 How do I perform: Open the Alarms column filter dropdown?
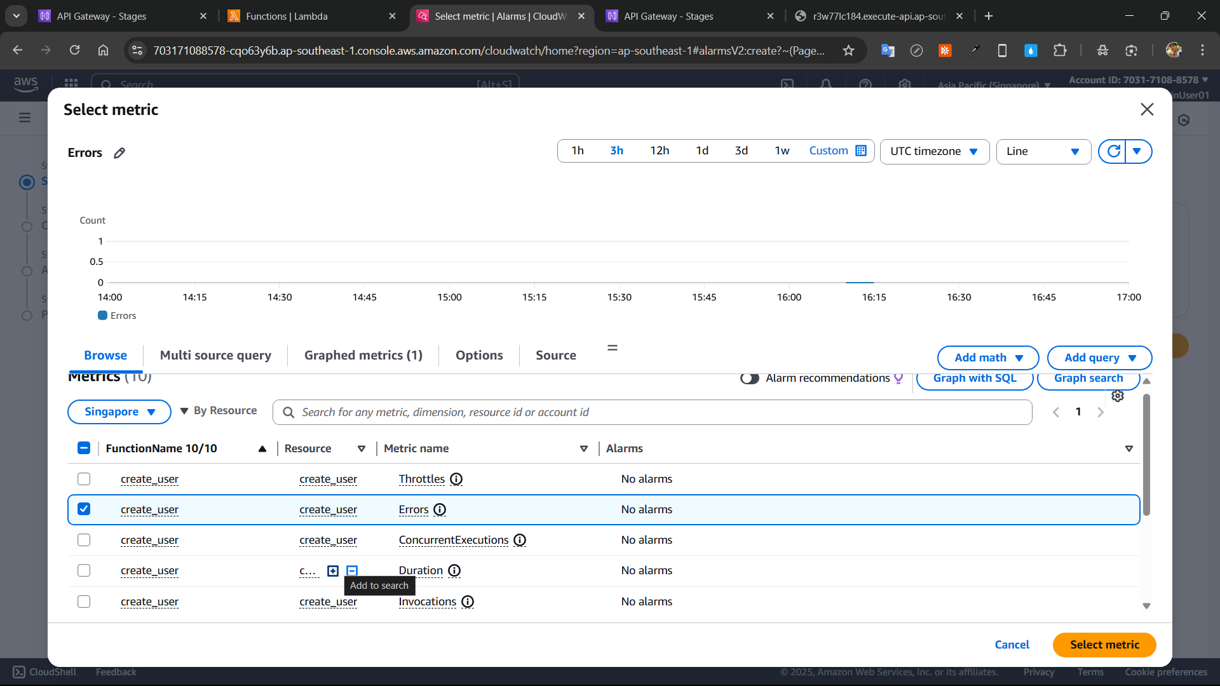tap(1129, 449)
